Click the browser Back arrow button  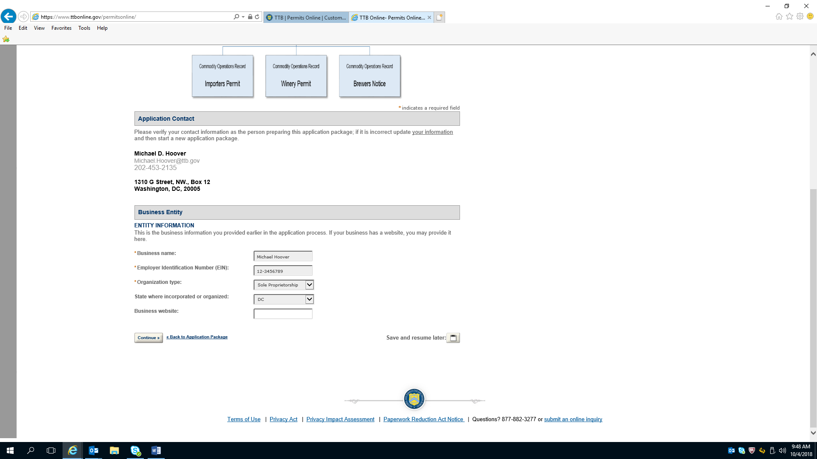click(x=9, y=17)
